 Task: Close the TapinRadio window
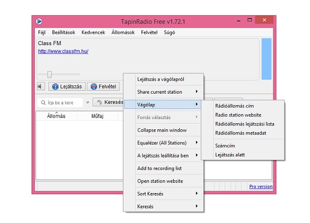tap(264, 20)
